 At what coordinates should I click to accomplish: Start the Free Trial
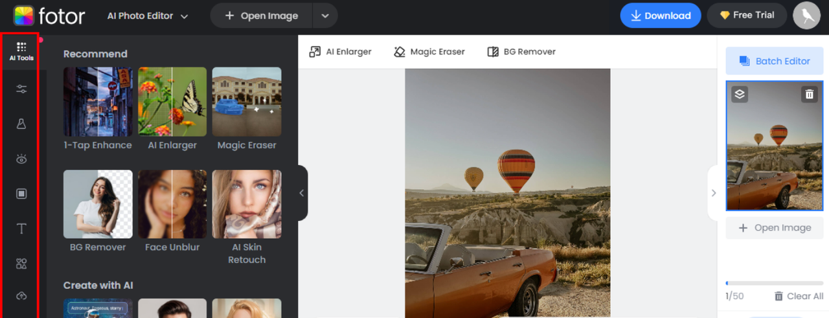pyautogui.click(x=747, y=16)
